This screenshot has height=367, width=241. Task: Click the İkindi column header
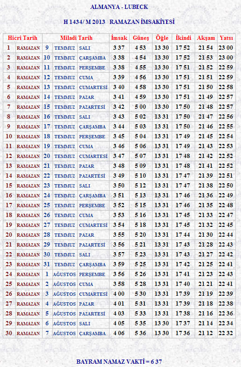183,38
